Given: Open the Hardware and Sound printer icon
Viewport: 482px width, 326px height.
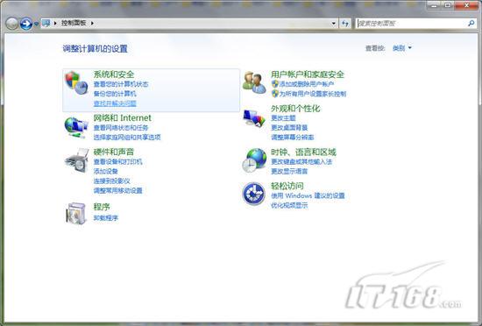Looking at the screenshot, I should (x=77, y=160).
